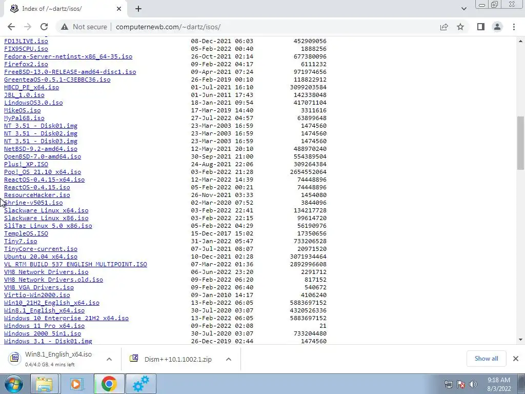Open the NetBSD-9.2-amd64.iso link
Image resolution: width=525 pixels, height=394 pixels.
tap(41, 149)
